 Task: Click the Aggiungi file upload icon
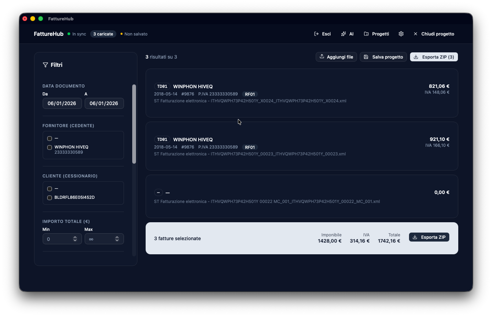tap(322, 57)
